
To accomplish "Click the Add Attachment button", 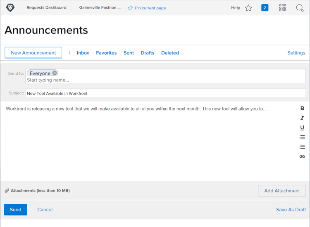I will click(x=282, y=191).
